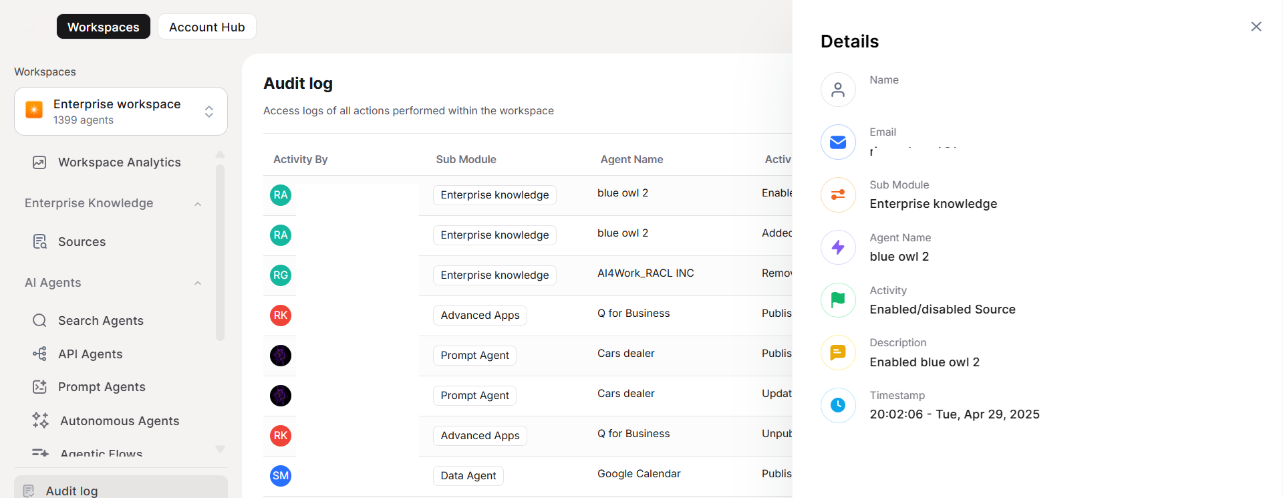1283x504 pixels.
Task: Select the blue owl 2 cell in the first row
Action: tap(623, 193)
